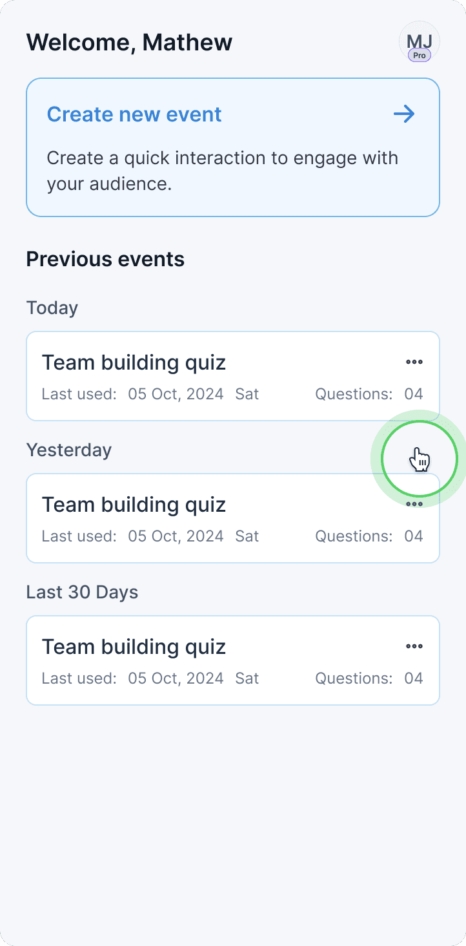This screenshot has width=466, height=946.
Task: Click the Previous events heading
Action: pos(105,259)
